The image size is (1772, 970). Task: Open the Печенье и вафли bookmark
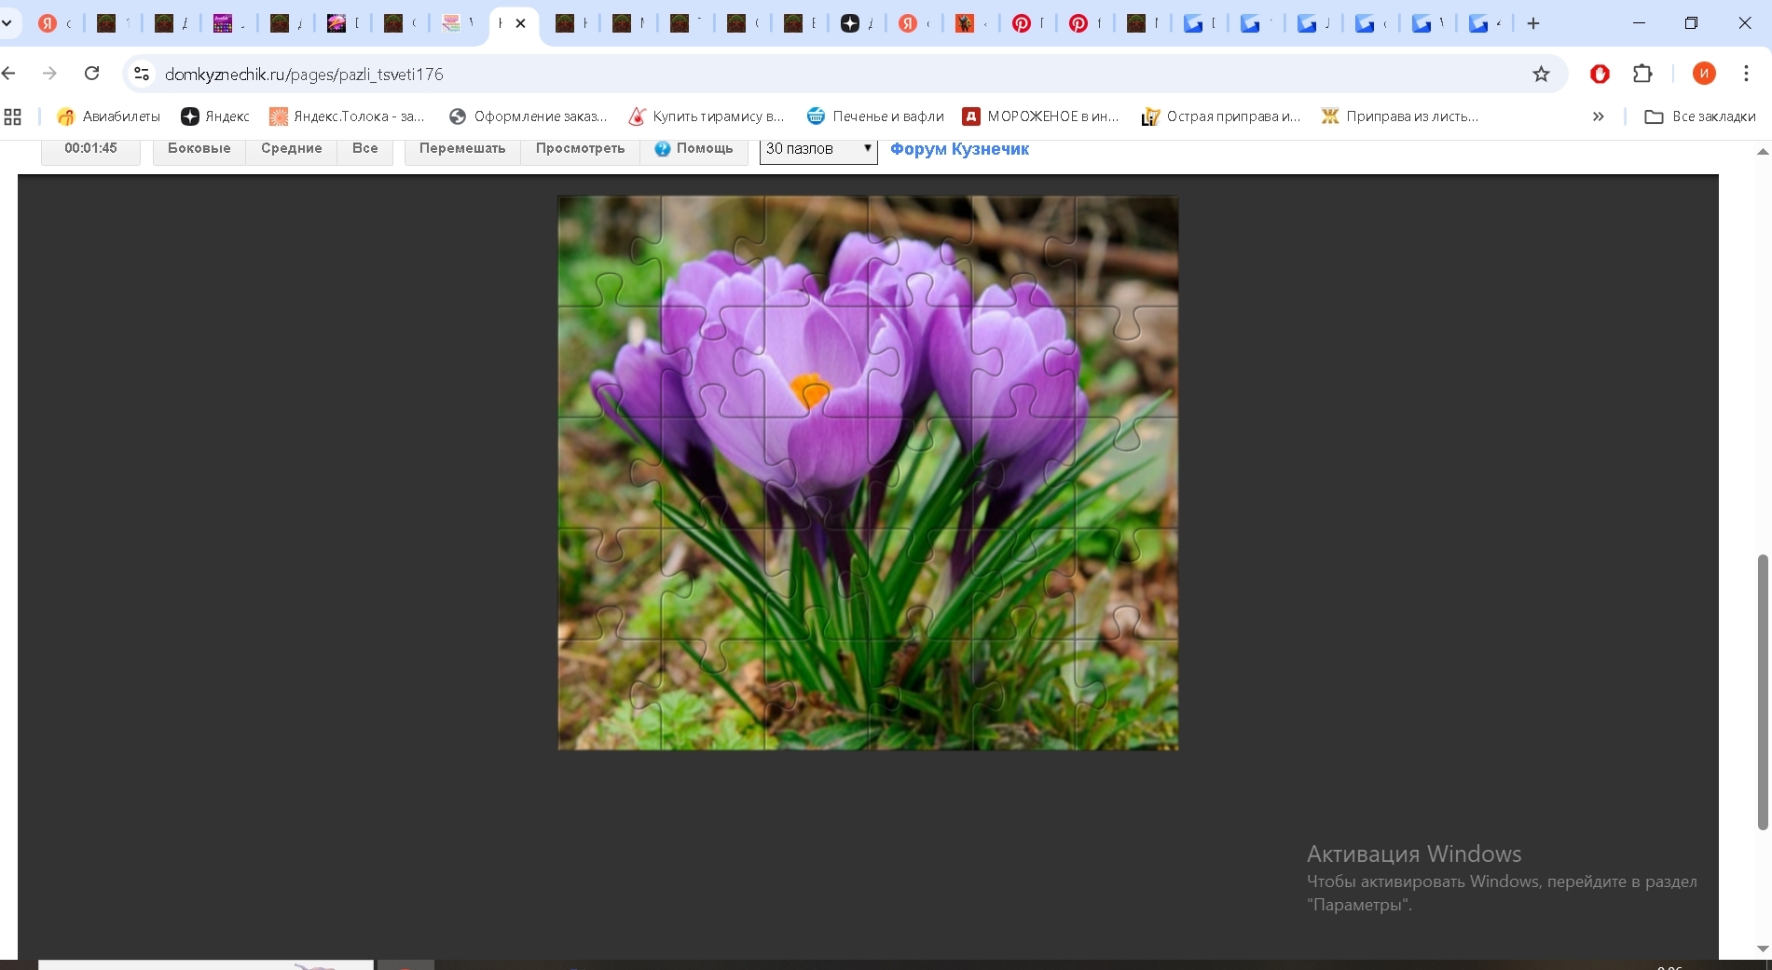(875, 116)
